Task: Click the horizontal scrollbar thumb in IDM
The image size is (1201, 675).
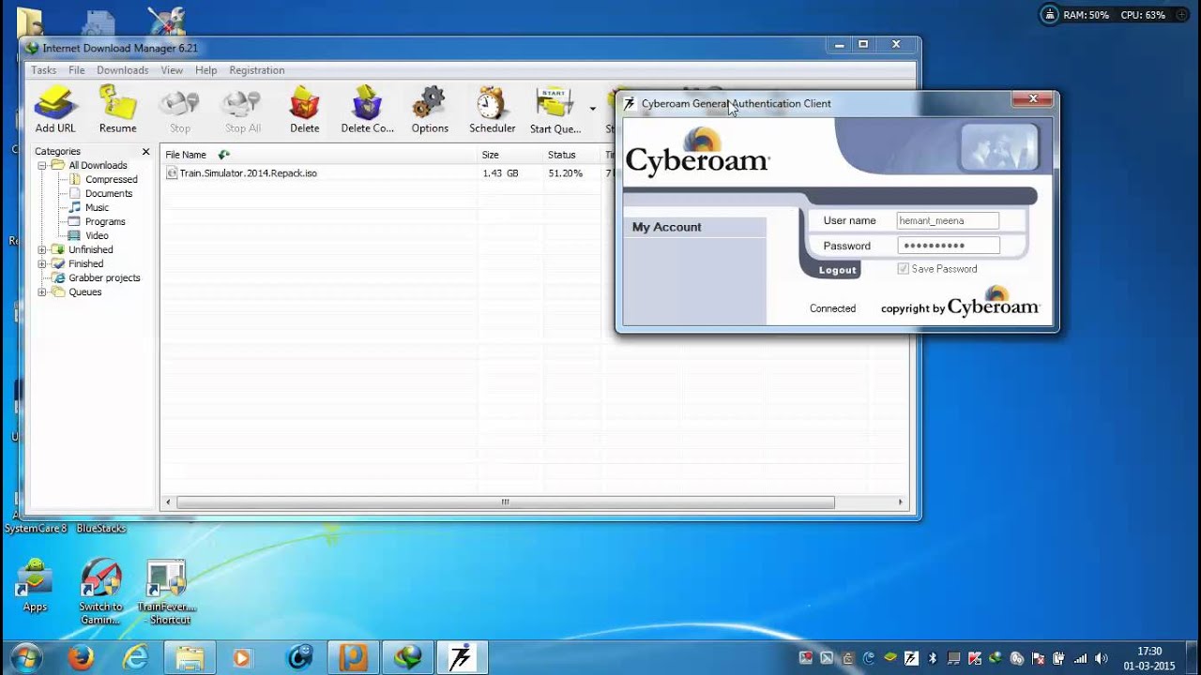Action: 505,502
